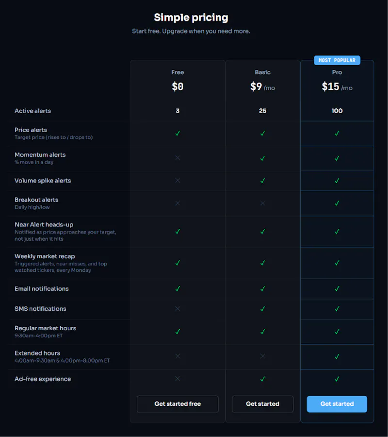
Task: Click the Ad-free experience label
Action: [43, 379]
